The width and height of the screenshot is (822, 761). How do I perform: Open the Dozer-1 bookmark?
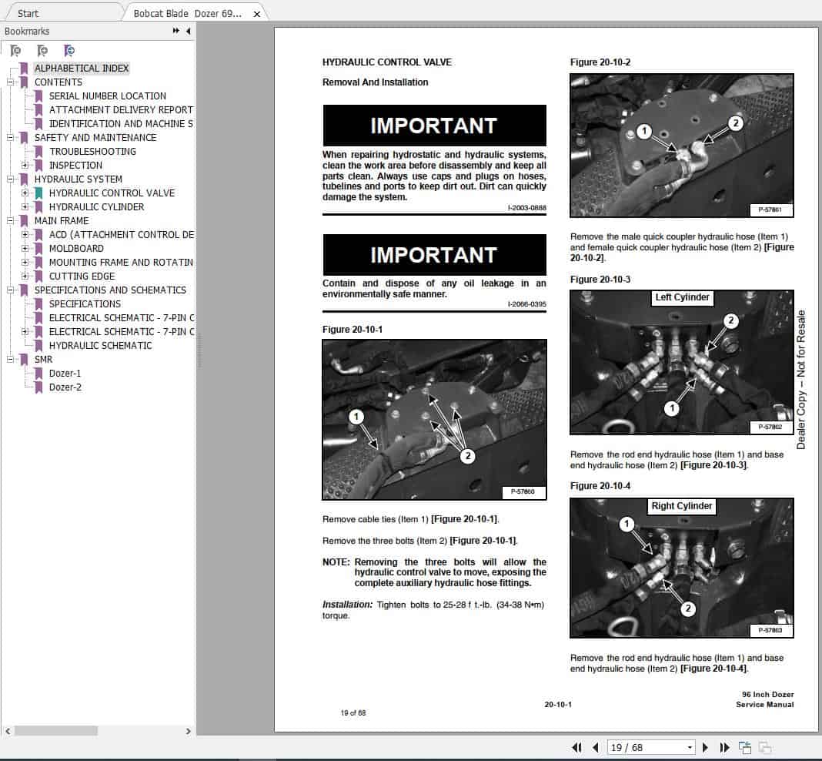65,374
